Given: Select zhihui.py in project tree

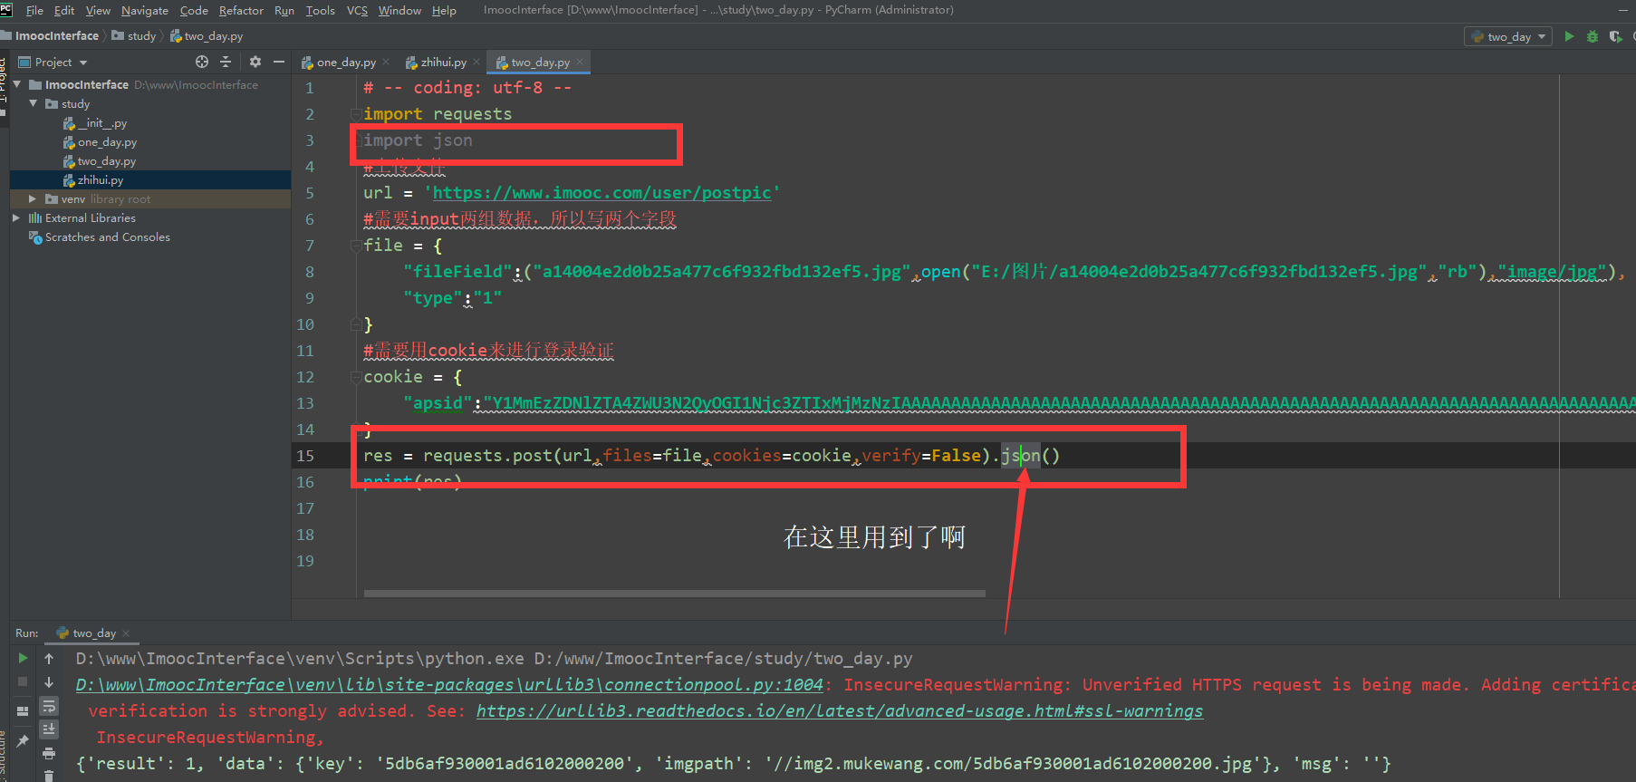Looking at the screenshot, I should tap(93, 179).
